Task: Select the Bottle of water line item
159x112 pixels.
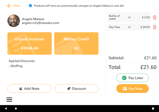Action: coord(129,17)
